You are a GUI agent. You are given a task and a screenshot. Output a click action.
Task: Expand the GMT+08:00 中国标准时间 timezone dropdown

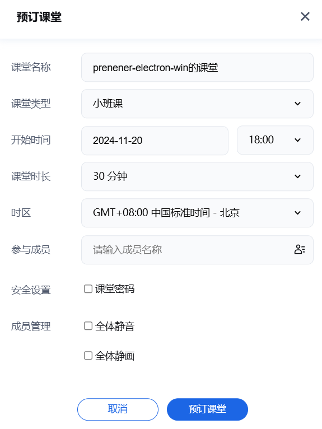[x=197, y=213]
